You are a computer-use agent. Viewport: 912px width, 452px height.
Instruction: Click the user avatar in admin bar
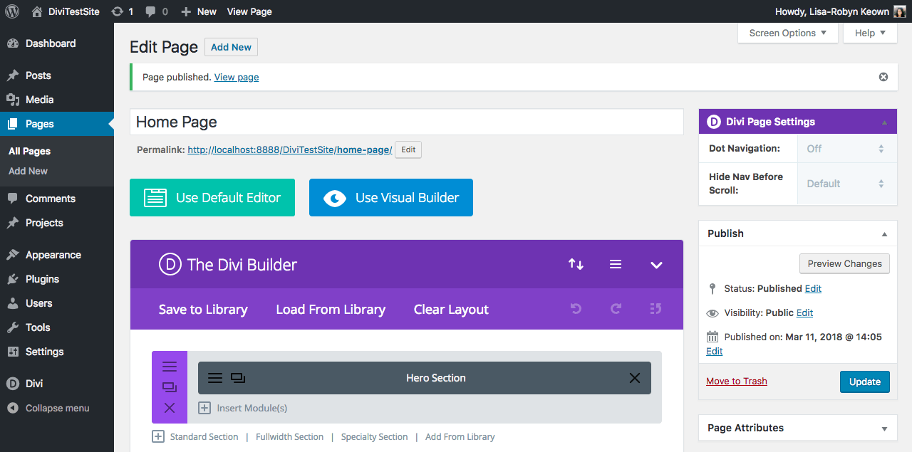900,11
